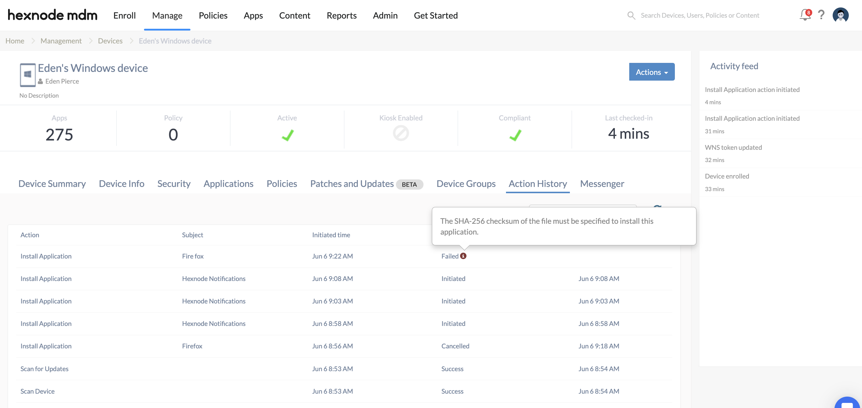Open the Apps menu

tap(253, 15)
